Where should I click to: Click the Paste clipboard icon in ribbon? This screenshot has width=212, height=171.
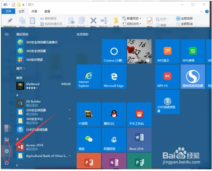pos(32,21)
